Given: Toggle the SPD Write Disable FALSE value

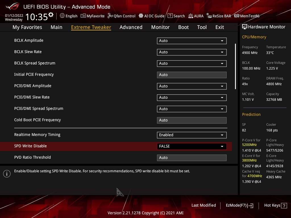Looking at the screenshot, I should [x=192, y=146].
